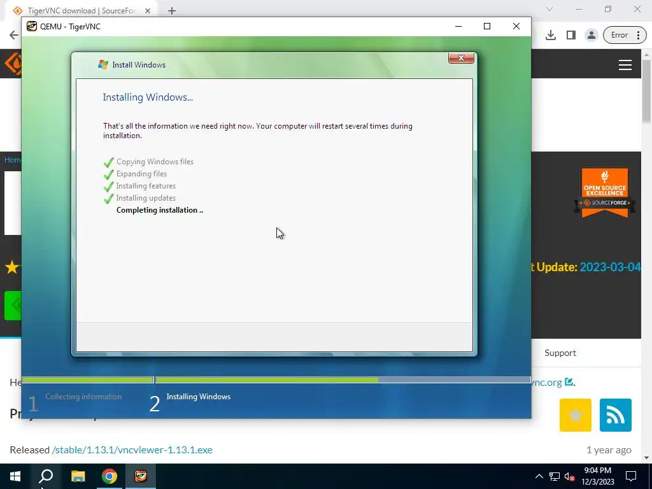Click the '1 year ago' release text
The image size is (652, 489).
point(609,450)
